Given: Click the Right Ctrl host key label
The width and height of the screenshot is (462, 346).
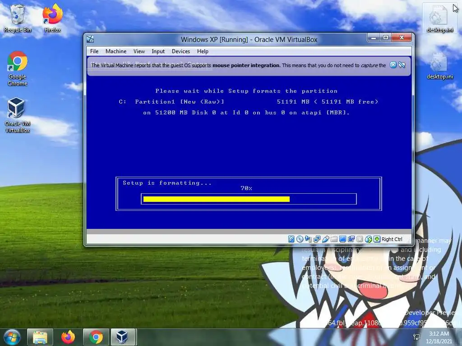Looking at the screenshot, I should tap(392, 239).
